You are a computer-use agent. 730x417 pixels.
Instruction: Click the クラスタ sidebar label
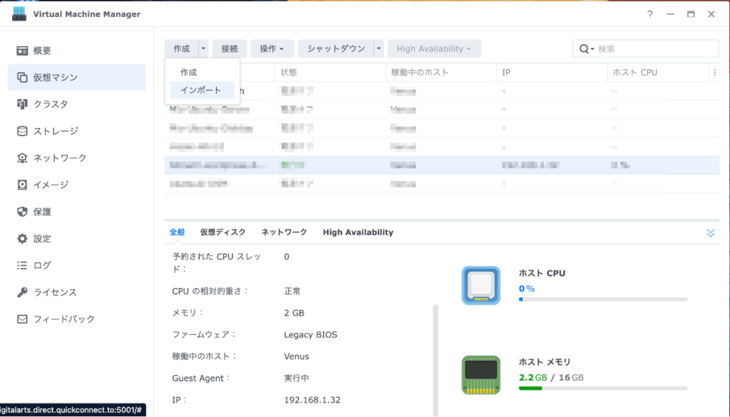(51, 104)
